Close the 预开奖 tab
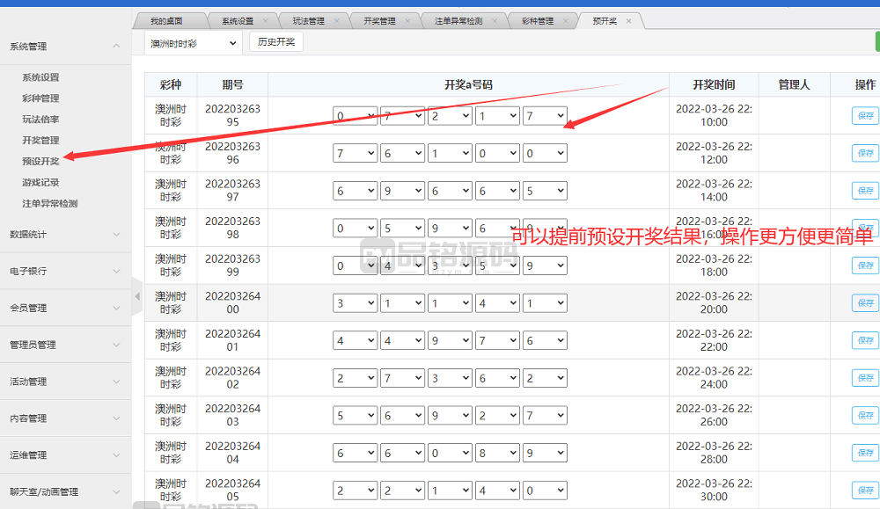 (629, 21)
